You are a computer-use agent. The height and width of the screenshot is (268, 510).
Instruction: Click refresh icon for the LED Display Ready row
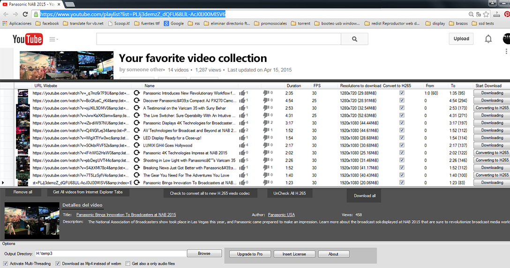click(x=137, y=138)
